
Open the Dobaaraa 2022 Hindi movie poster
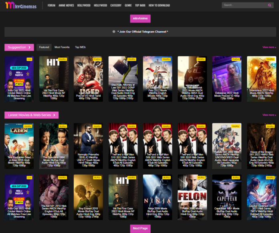point(227,79)
